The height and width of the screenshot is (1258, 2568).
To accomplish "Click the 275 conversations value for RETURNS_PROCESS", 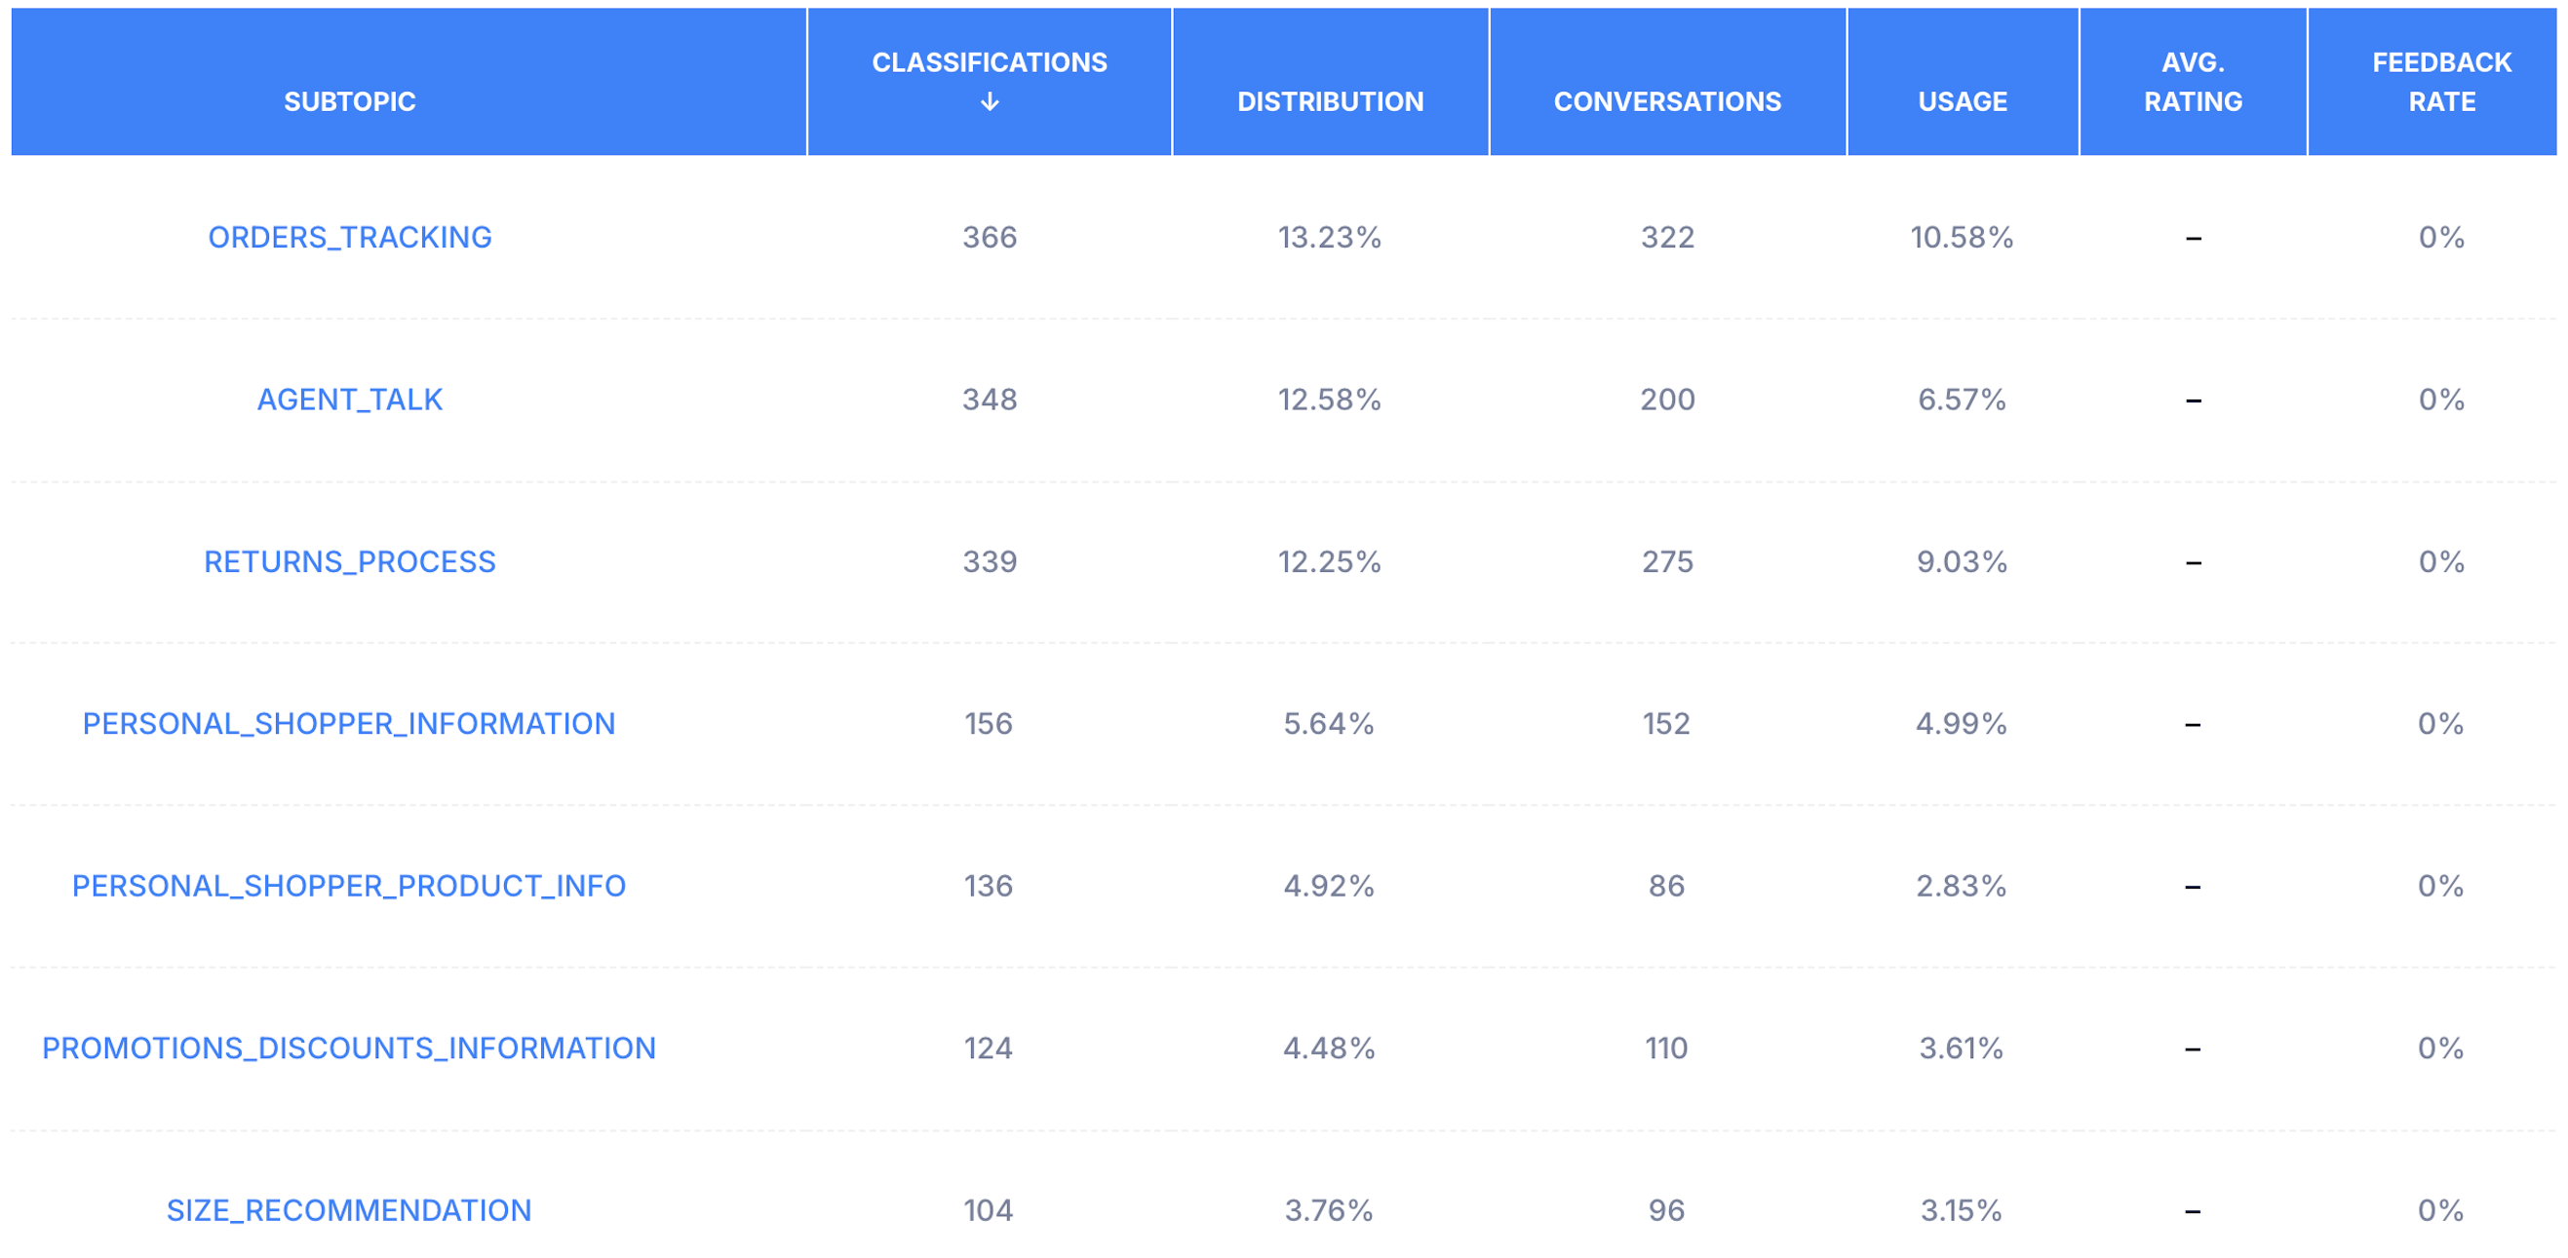I will [x=1667, y=562].
